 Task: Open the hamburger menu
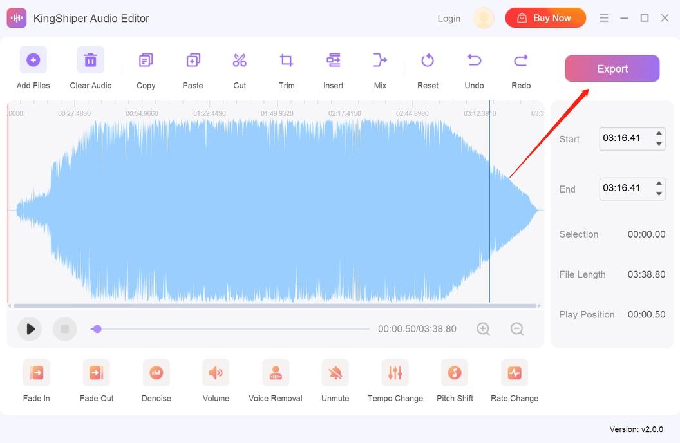[x=603, y=18]
